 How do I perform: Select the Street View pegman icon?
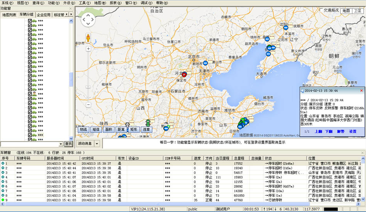88,38
